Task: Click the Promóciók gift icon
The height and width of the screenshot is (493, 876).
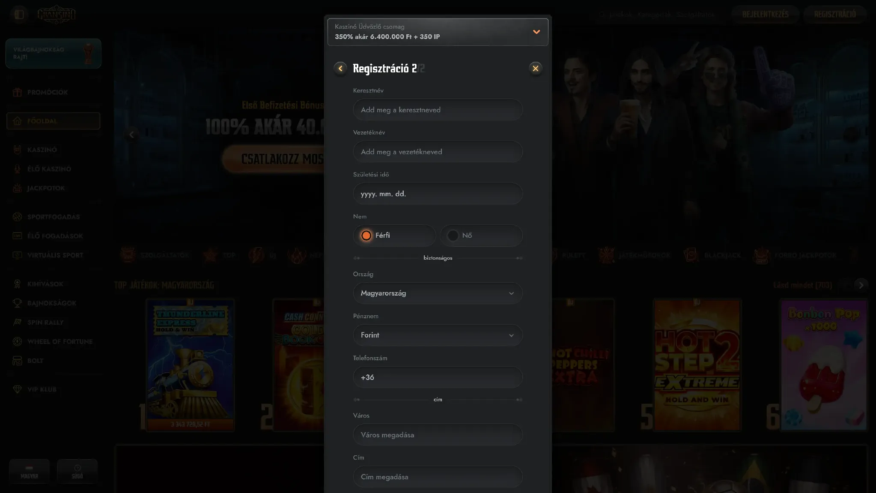Action: (x=17, y=92)
